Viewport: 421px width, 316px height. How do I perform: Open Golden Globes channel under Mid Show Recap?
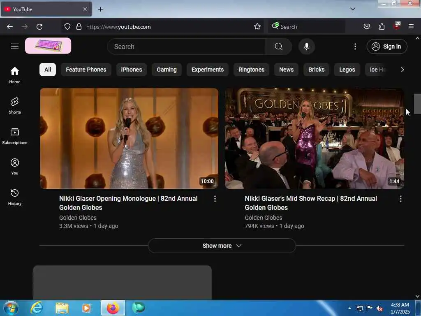[264, 218]
